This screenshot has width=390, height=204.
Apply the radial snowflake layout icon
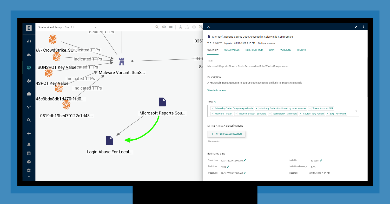[x=194, y=27]
